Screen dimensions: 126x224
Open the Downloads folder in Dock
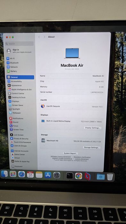pos(101,177)
